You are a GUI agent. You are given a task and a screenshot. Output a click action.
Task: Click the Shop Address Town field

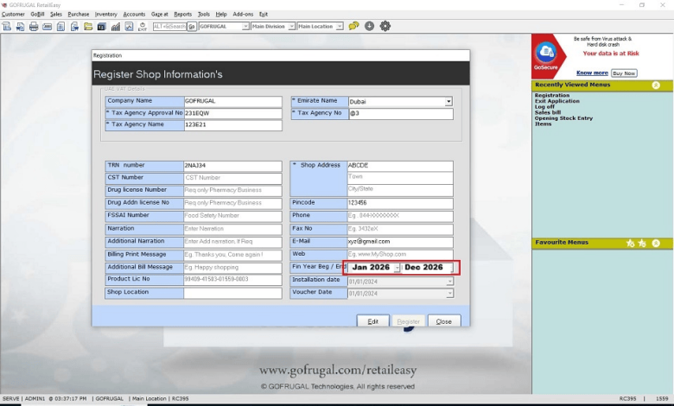click(x=400, y=177)
